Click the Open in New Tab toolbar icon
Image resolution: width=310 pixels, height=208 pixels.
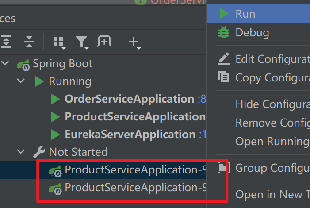(x=104, y=41)
